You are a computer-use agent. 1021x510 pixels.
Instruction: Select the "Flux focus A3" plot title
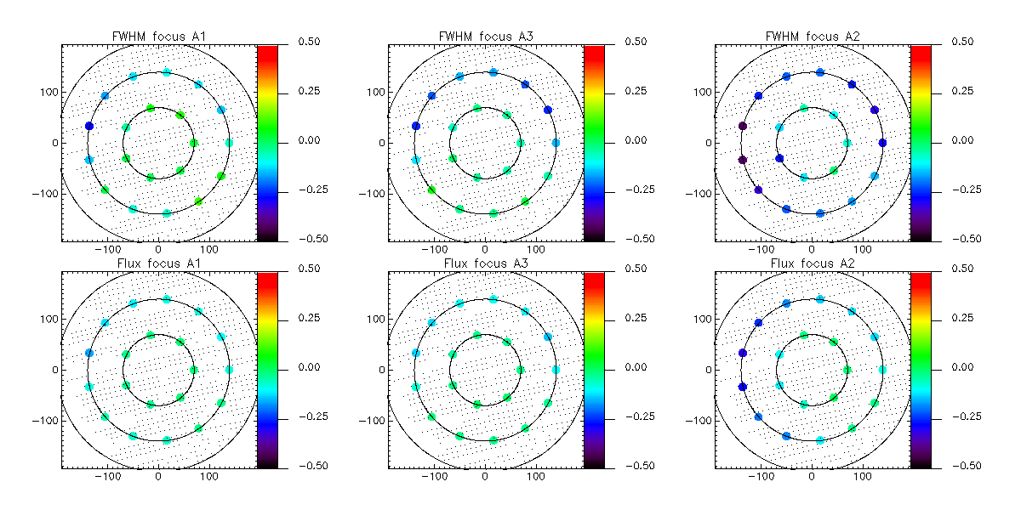coord(484,263)
